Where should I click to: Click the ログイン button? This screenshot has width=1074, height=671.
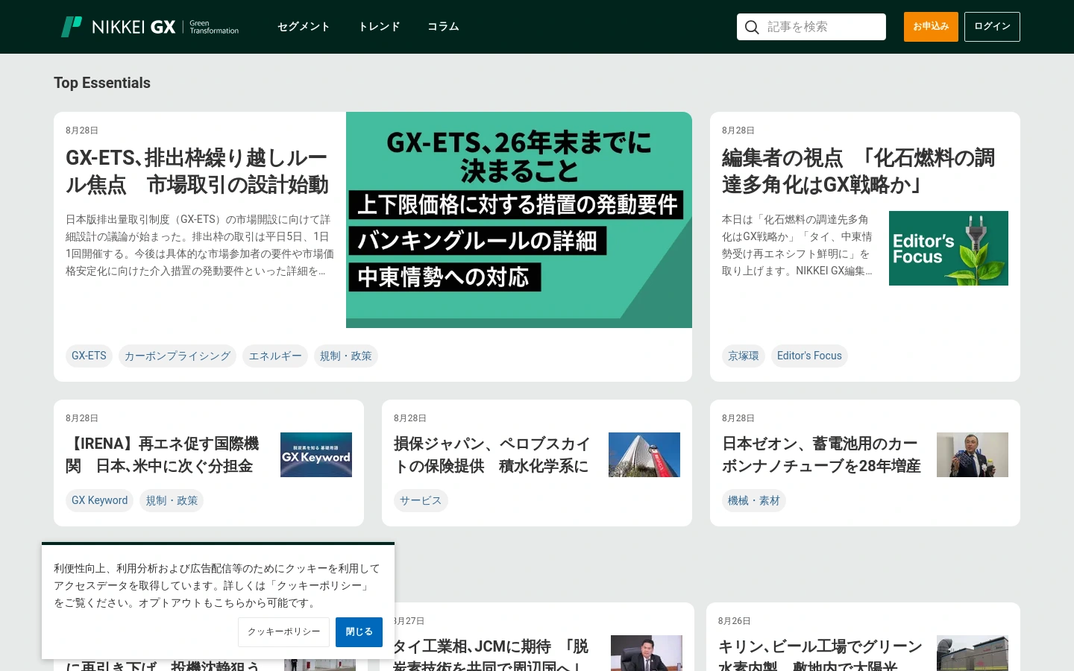[x=992, y=27]
